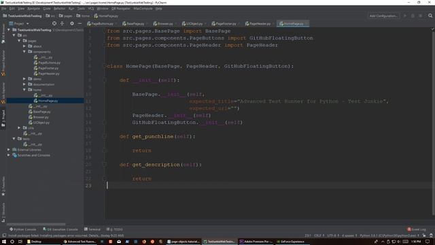Viewport: 435px width, 245px height.
Task: Click the Python interpreter status widget
Action: [389, 235]
